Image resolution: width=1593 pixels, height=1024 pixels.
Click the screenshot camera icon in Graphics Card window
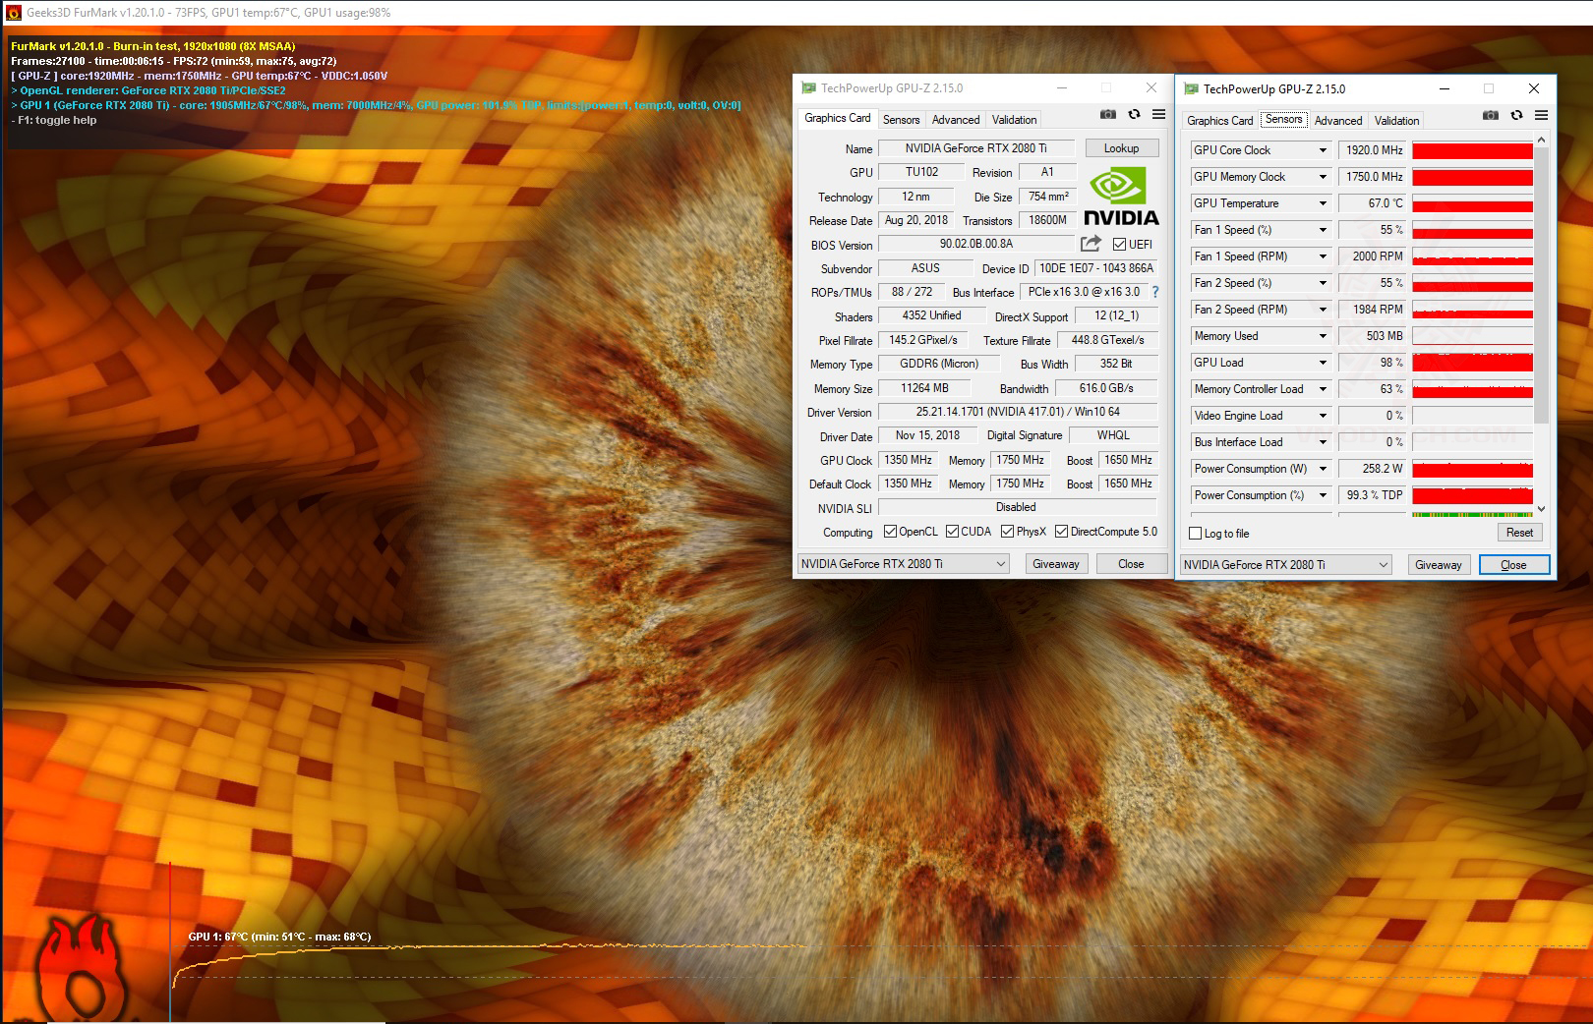pyautogui.click(x=1108, y=115)
